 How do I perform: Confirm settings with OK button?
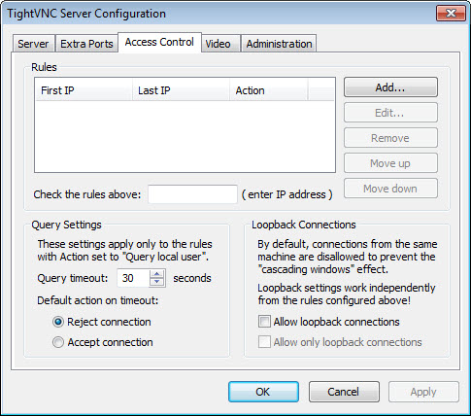[x=263, y=392]
